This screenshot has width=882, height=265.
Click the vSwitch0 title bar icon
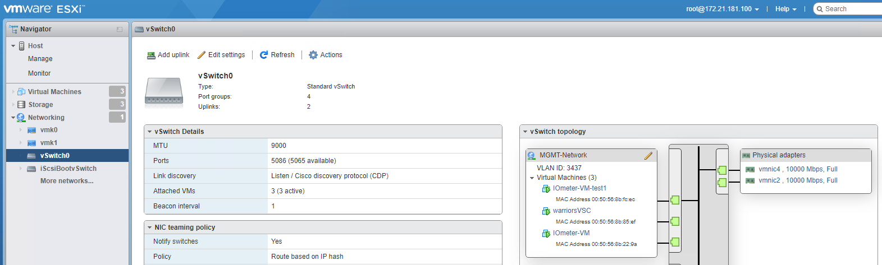coord(139,29)
